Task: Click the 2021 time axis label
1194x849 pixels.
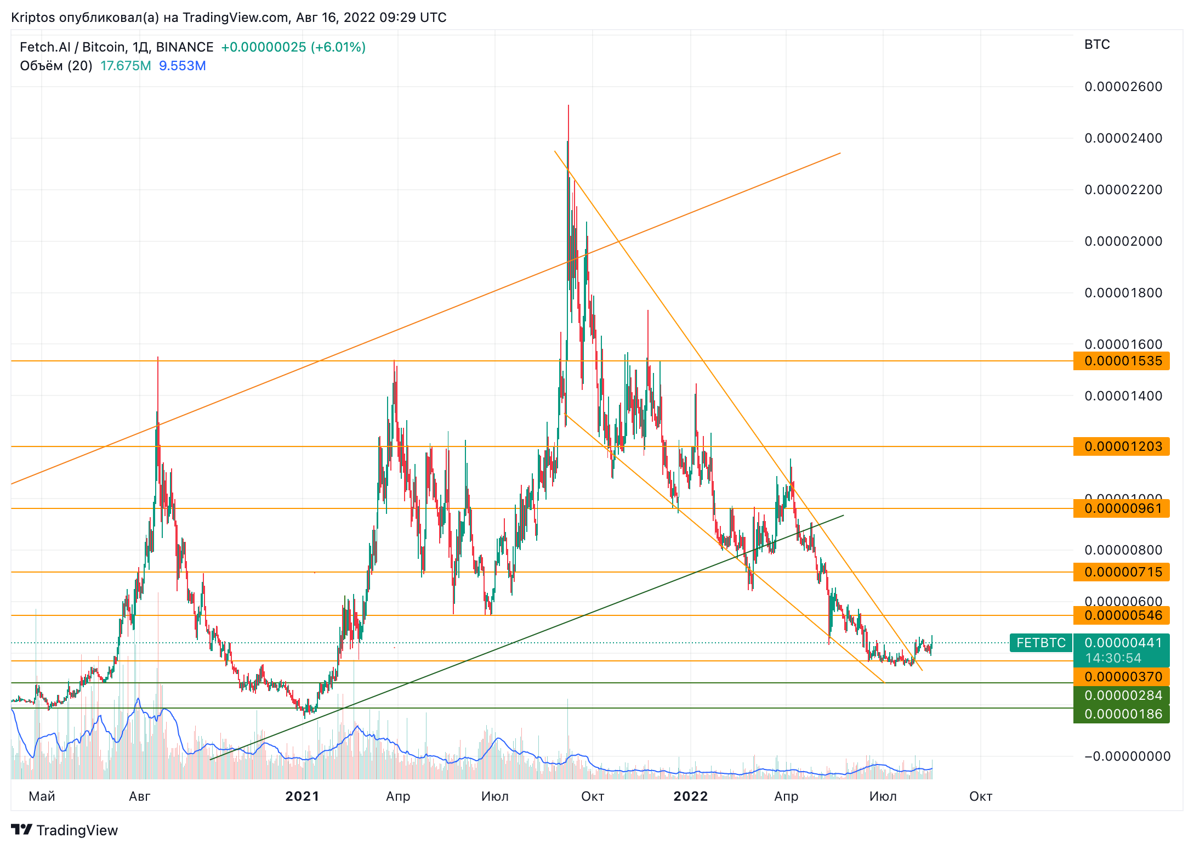Action: tap(302, 796)
